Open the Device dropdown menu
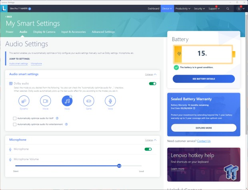The width and height of the screenshot is (248, 190). click(167, 9)
